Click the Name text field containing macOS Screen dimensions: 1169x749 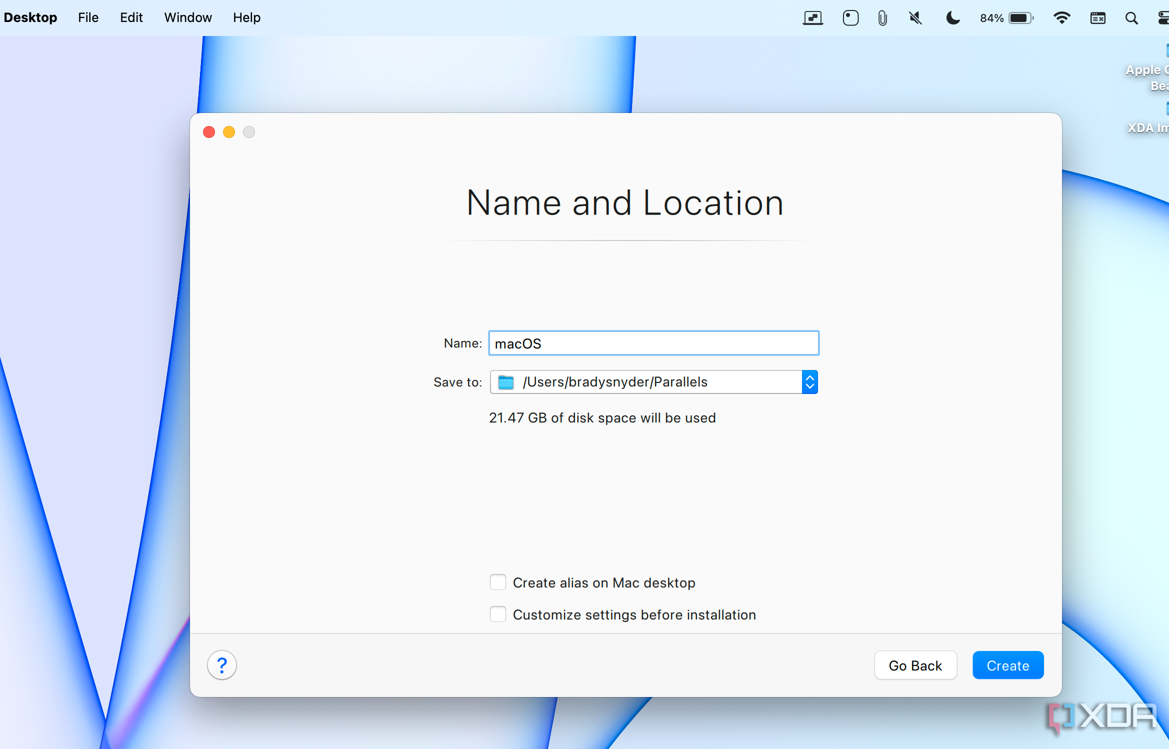pyautogui.click(x=654, y=343)
